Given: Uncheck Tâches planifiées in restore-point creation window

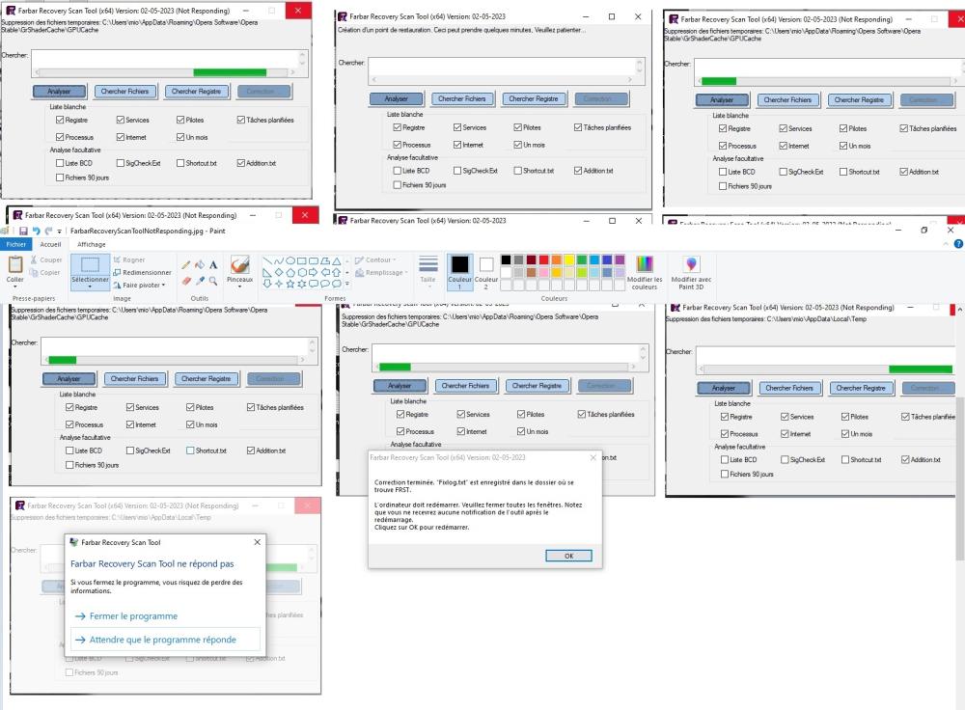Looking at the screenshot, I should 578,127.
